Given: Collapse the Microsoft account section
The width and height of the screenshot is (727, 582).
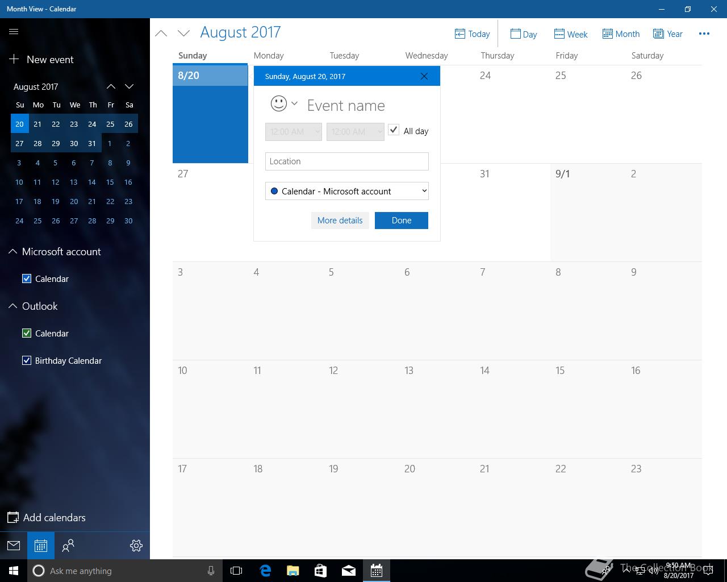Looking at the screenshot, I should 13,252.
